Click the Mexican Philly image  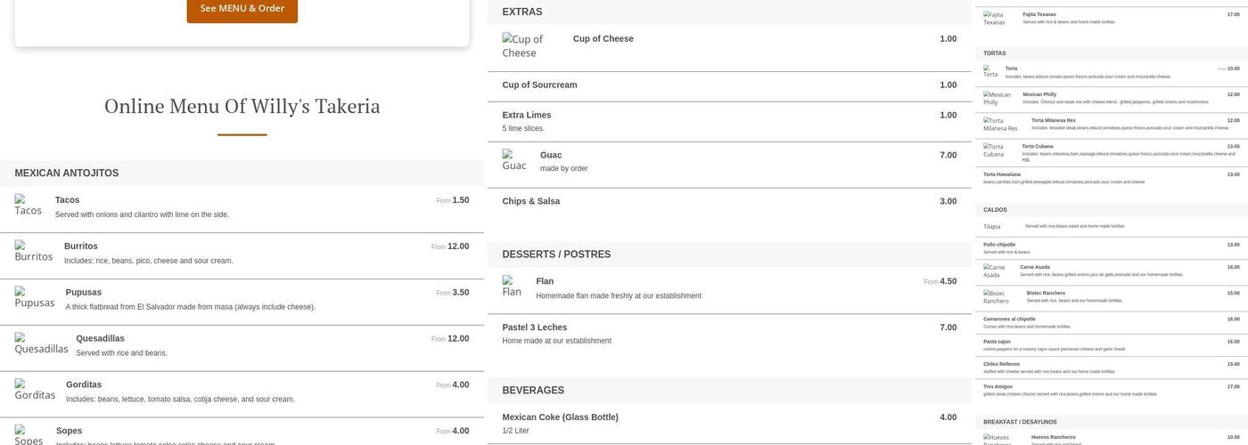997,98
